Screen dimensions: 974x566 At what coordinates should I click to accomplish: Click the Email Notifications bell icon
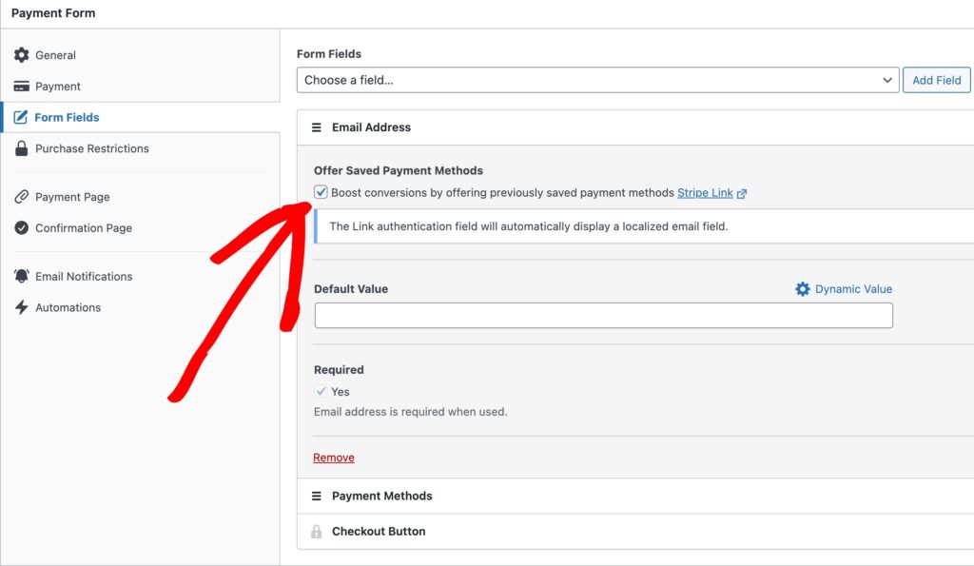pos(21,276)
